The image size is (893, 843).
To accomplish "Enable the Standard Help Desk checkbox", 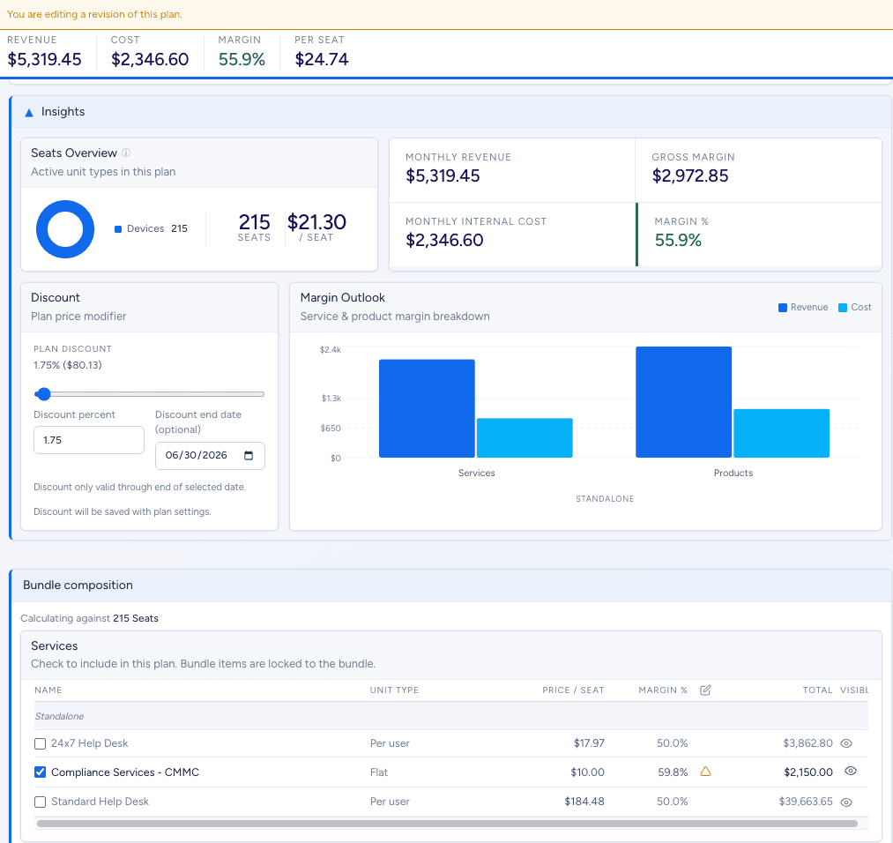I will 40,802.
